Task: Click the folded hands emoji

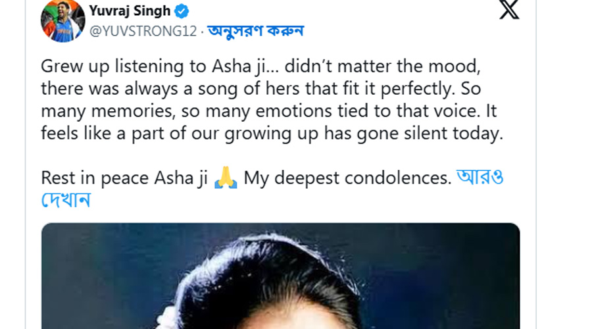Action: (226, 178)
